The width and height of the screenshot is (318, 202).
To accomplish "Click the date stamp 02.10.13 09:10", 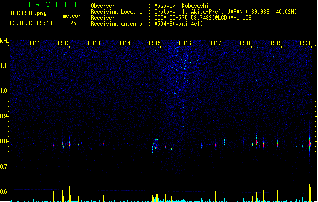I will (x=31, y=23).
